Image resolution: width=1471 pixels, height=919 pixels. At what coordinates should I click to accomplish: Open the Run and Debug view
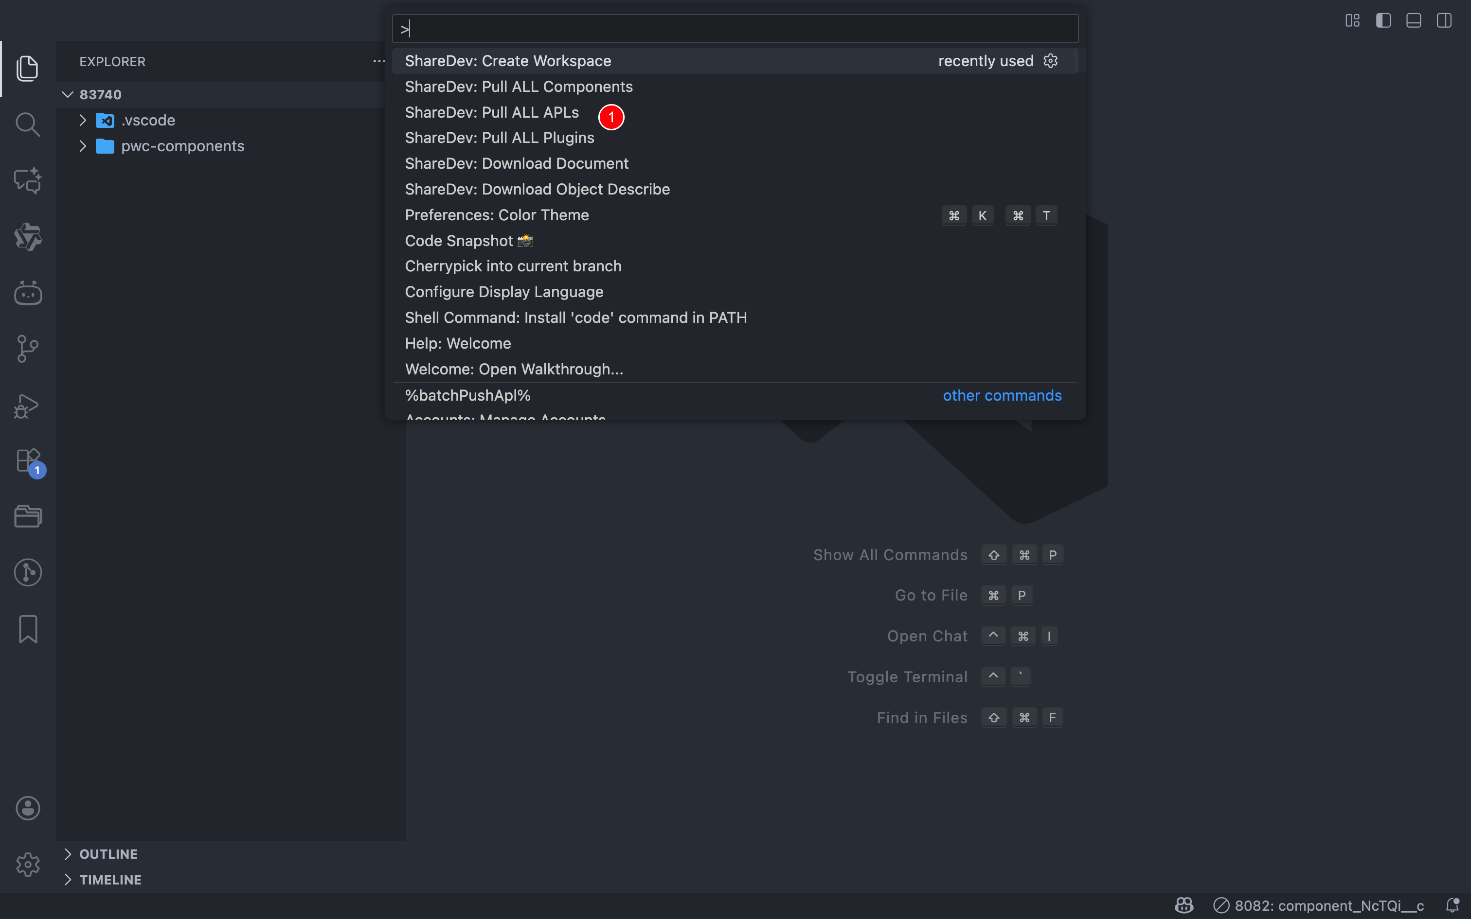click(27, 406)
